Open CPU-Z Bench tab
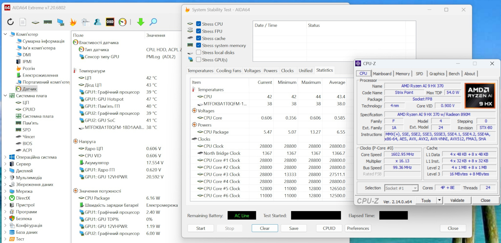501x243 pixels. point(454,74)
